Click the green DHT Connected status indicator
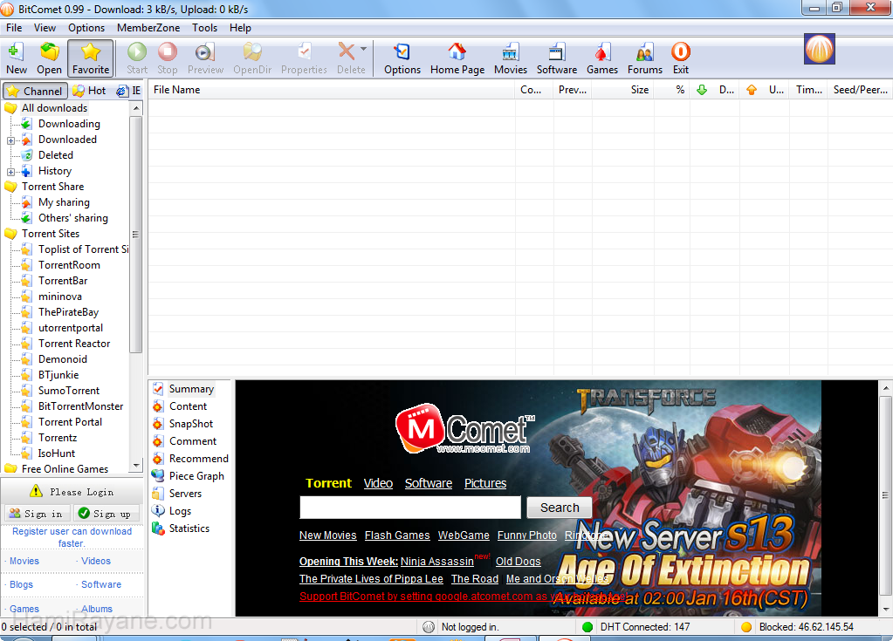 point(587,627)
